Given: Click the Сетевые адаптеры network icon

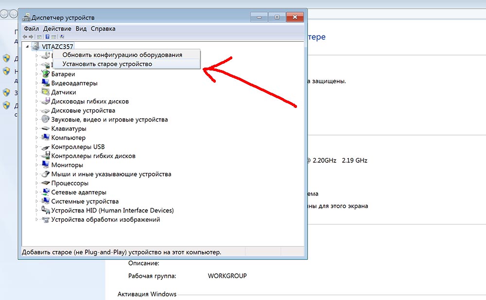Looking at the screenshot, I should (46, 193).
